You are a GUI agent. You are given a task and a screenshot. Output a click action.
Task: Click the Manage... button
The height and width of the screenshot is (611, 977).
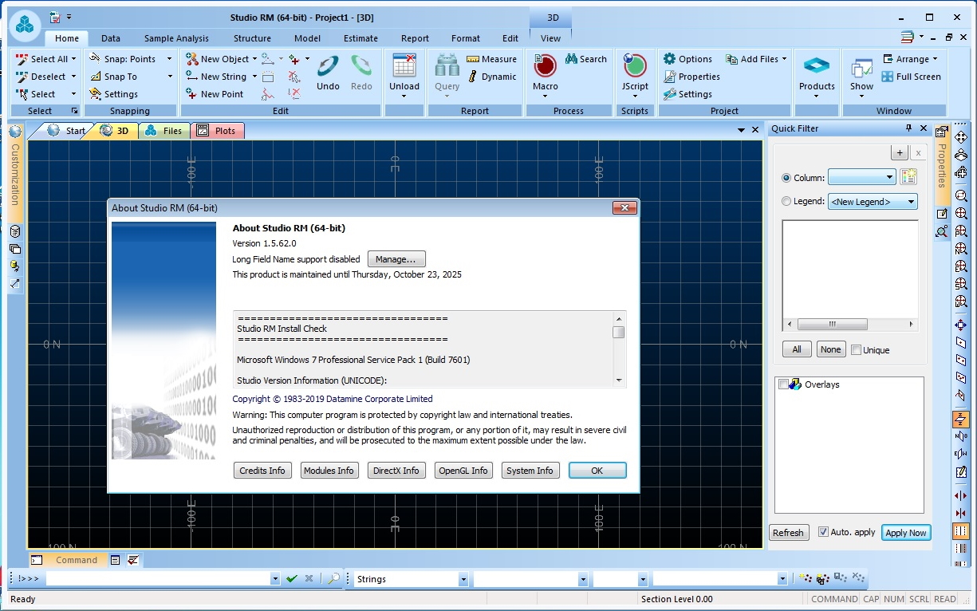[396, 259]
